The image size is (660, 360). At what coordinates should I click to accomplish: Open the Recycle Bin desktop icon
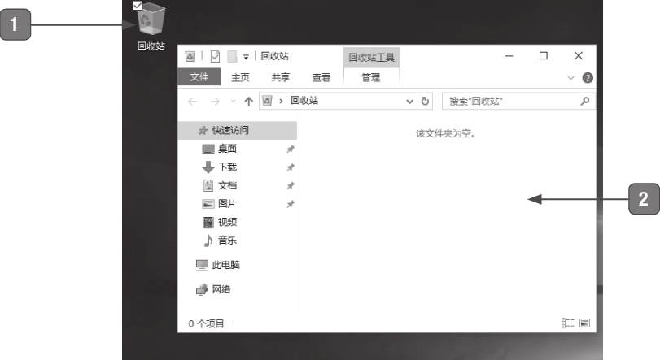click(x=150, y=20)
